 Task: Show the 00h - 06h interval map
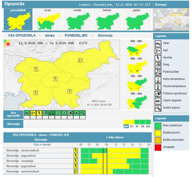point(136,48)
